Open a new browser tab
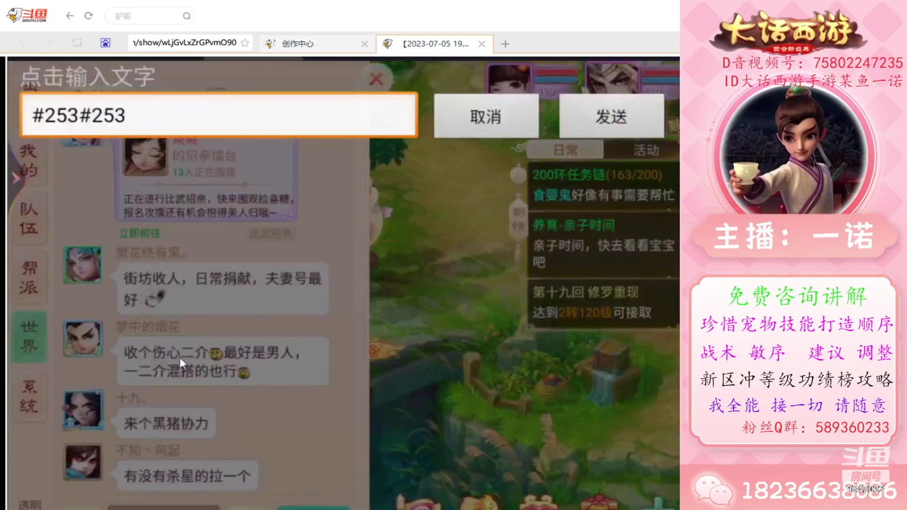This screenshot has height=510, width=907. click(505, 44)
